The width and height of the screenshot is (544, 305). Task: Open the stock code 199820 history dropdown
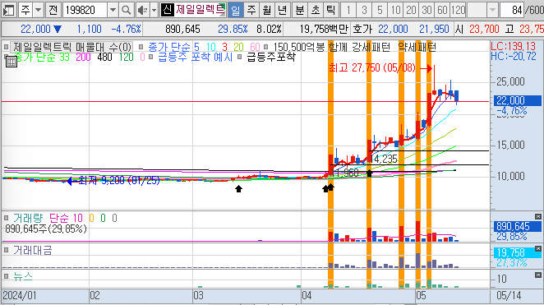[x=113, y=10]
